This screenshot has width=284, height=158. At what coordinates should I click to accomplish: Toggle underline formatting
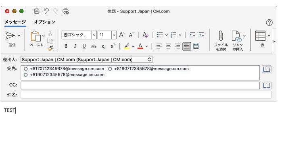[84, 46]
